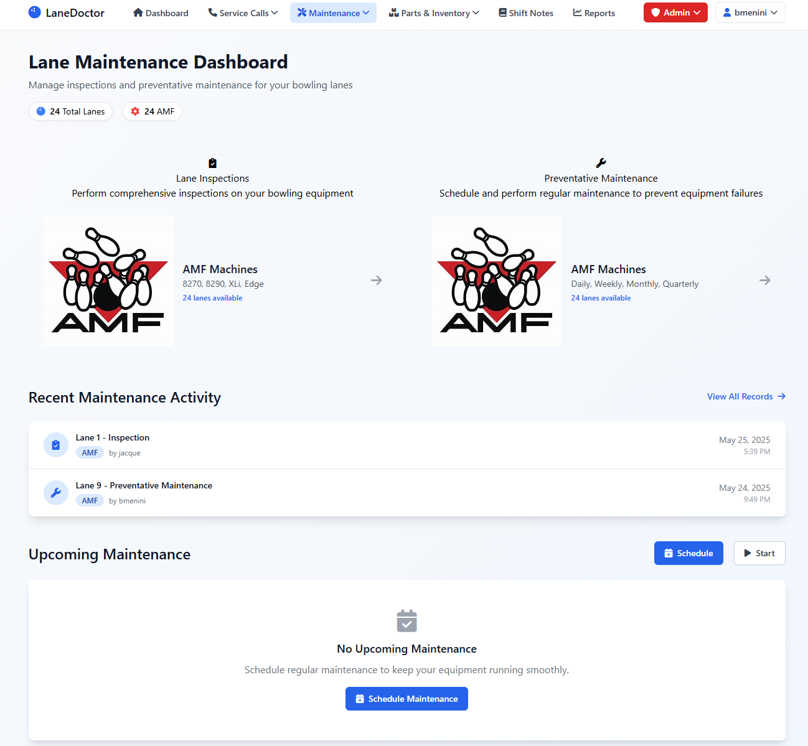This screenshot has width=808, height=746.
Task: Click the LaneDoctor brand name
Action: pos(75,12)
